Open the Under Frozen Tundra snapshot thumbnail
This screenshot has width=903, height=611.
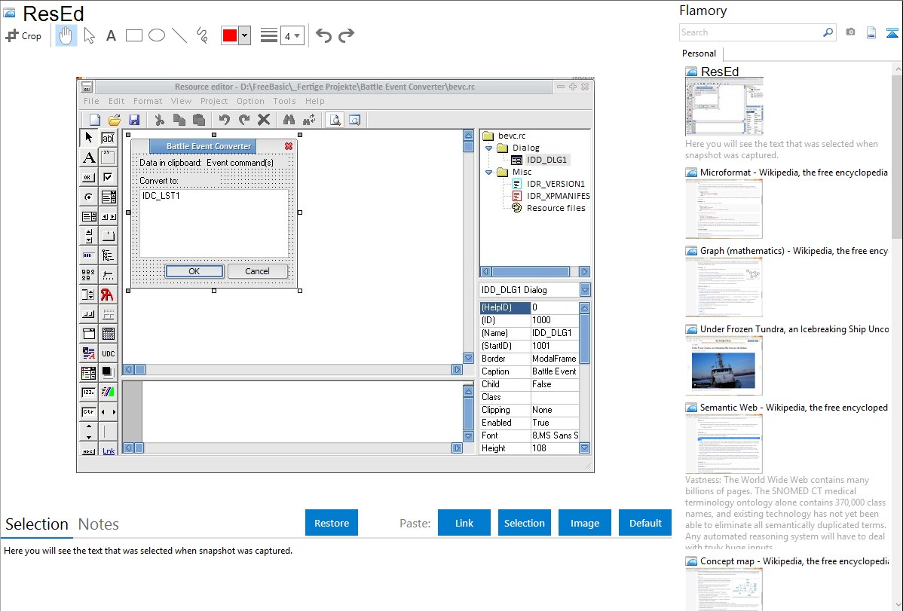click(724, 365)
